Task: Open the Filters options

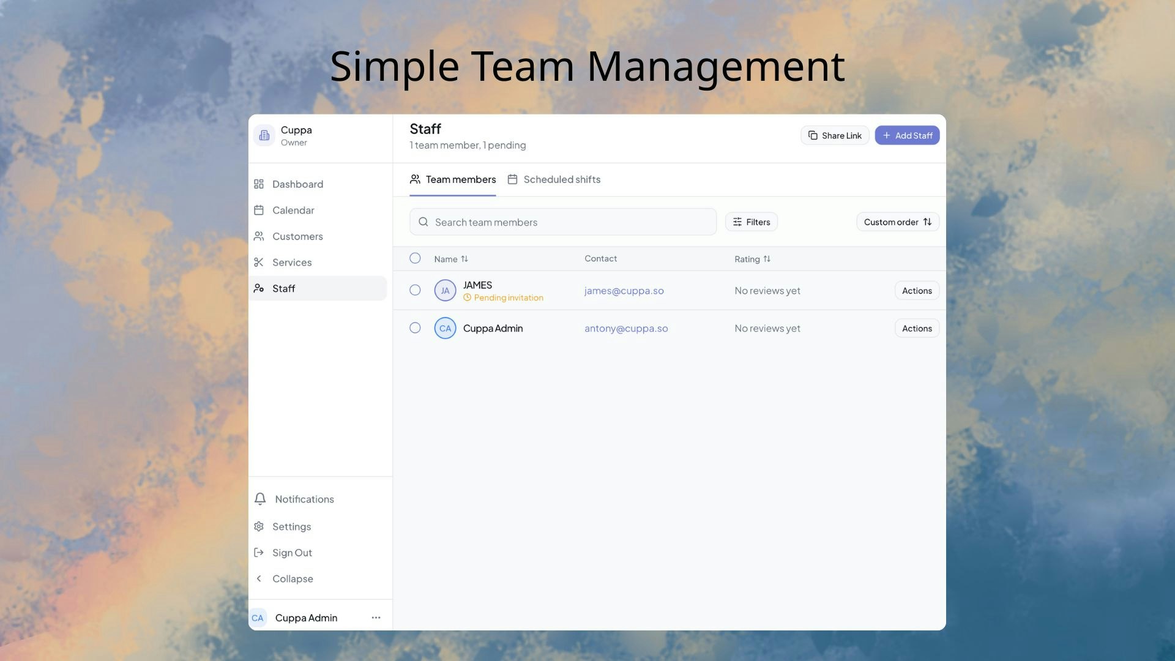Action: click(x=751, y=222)
